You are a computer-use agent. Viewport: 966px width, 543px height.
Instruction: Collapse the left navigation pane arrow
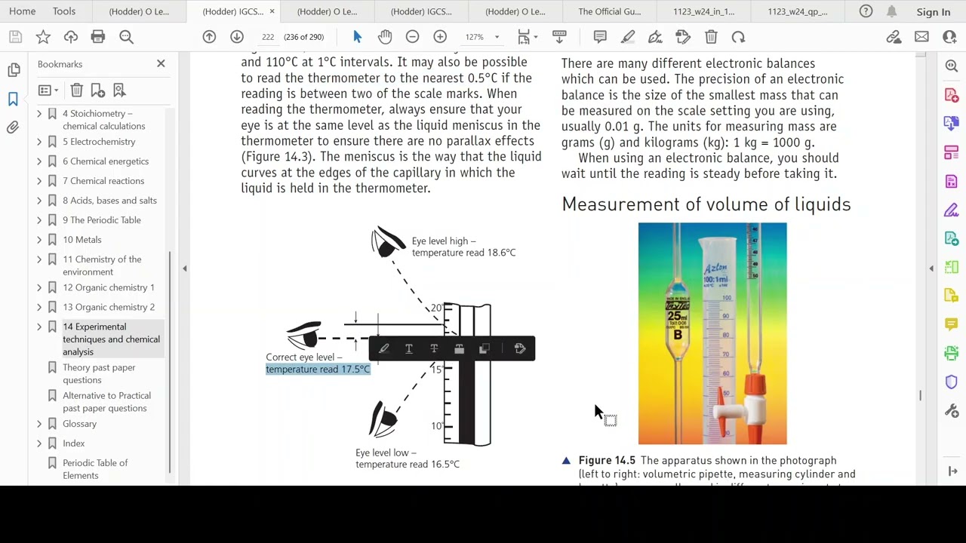(184, 268)
